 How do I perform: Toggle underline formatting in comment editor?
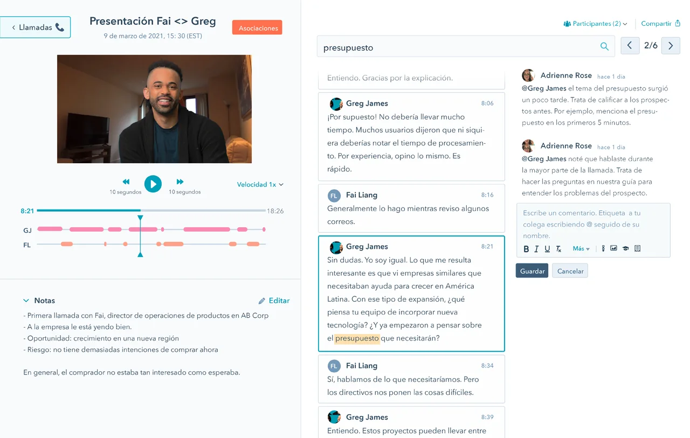pos(547,249)
